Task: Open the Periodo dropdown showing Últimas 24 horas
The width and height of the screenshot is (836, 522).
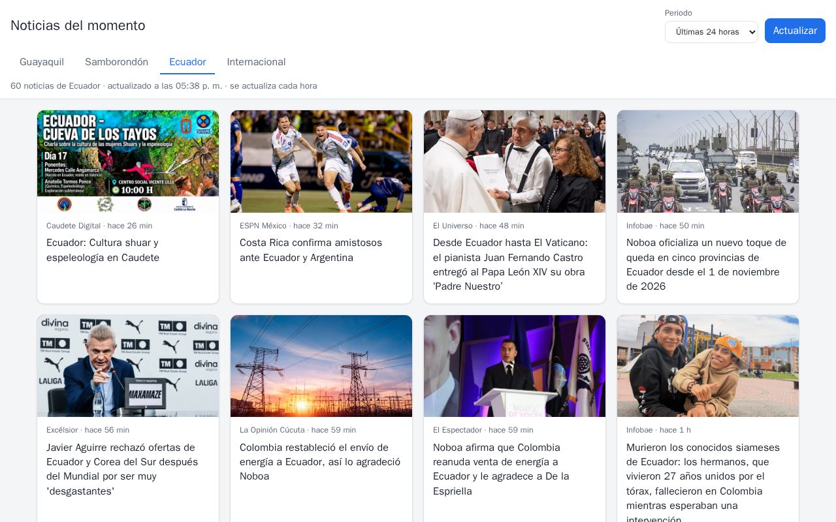Action: click(x=711, y=32)
